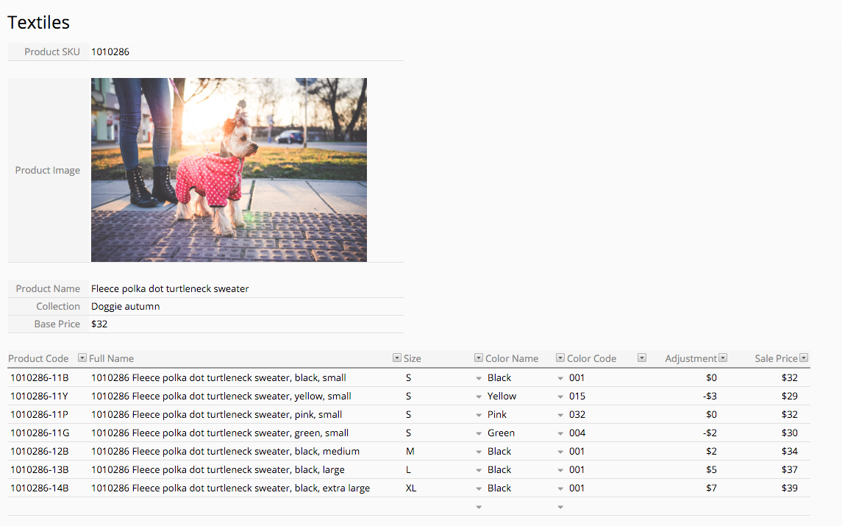
Task: Select product code cell 1010286-12B
Action: click(x=40, y=451)
